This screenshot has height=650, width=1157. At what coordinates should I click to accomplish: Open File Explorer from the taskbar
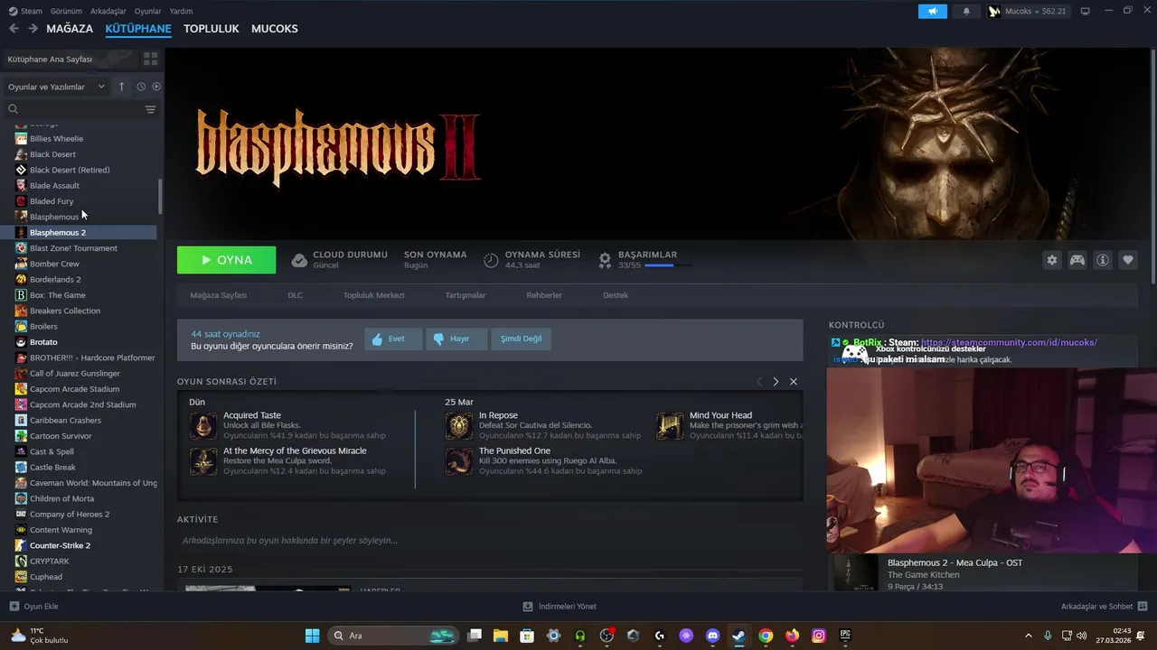click(501, 636)
